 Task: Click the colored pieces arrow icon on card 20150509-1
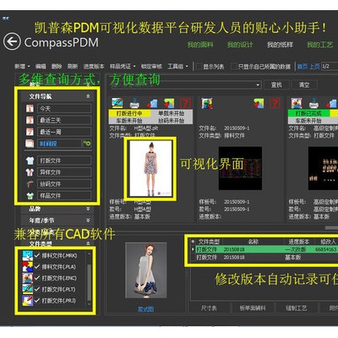point(259,103)
